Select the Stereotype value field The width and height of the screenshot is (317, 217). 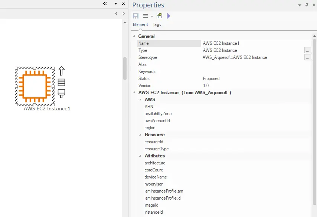[x=235, y=57]
